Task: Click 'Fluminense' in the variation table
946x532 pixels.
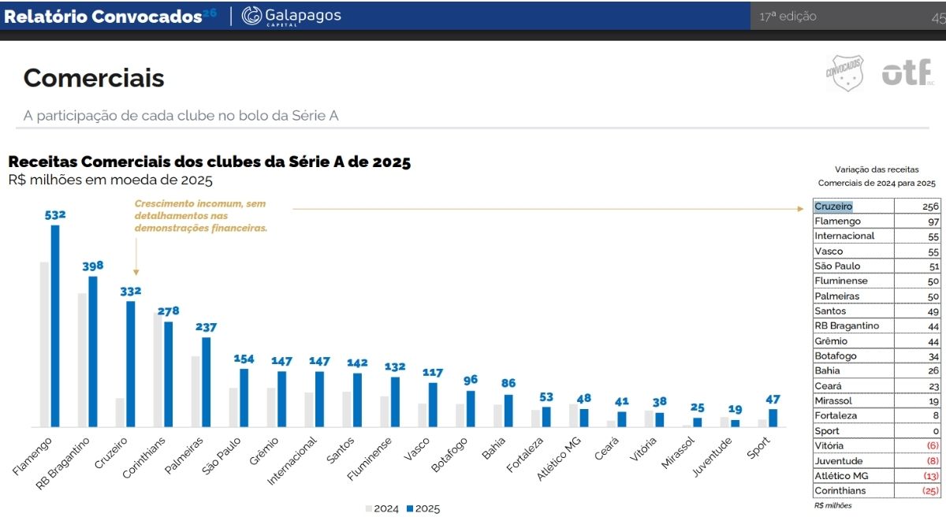Action: tap(840, 281)
